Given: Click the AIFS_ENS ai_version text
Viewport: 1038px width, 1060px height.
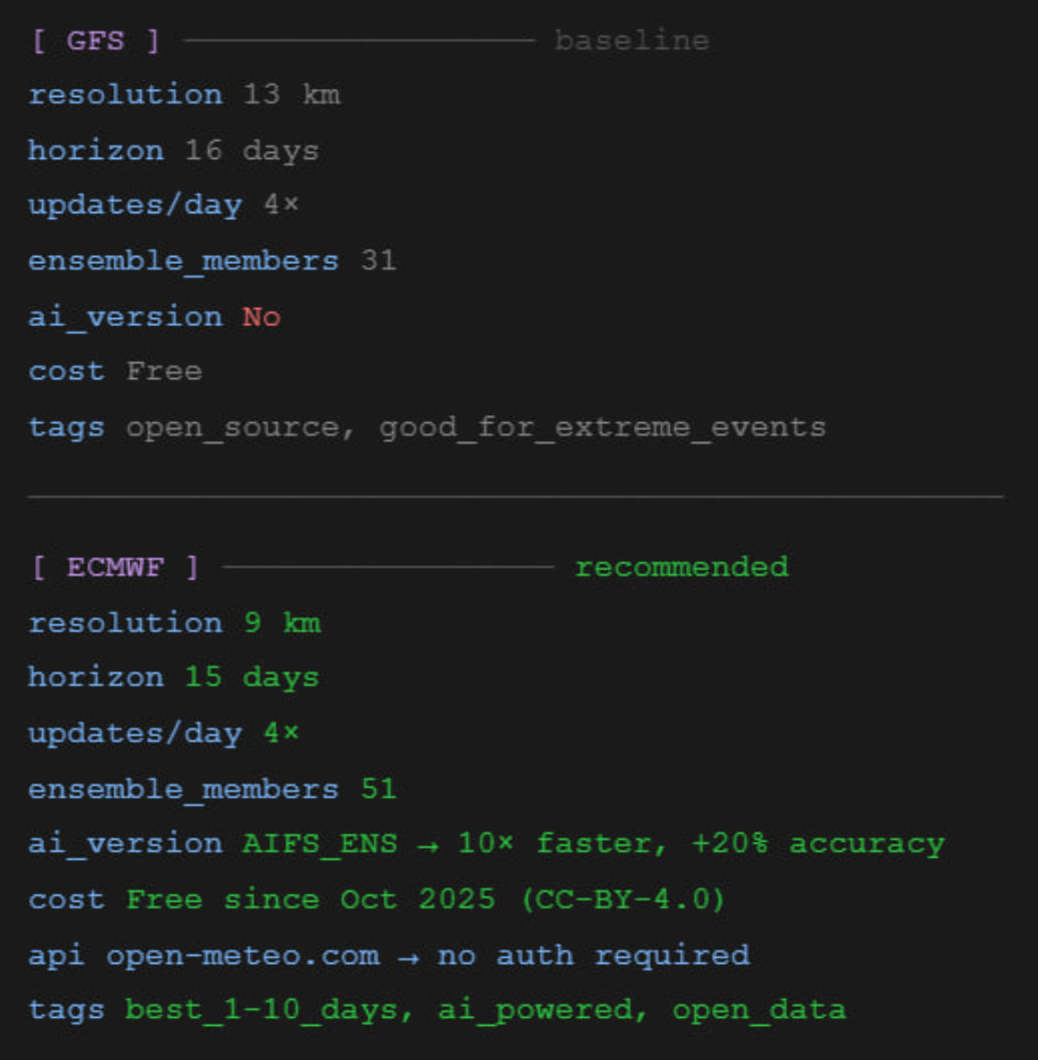Looking at the screenshot, I should click(x=320, y=844).
